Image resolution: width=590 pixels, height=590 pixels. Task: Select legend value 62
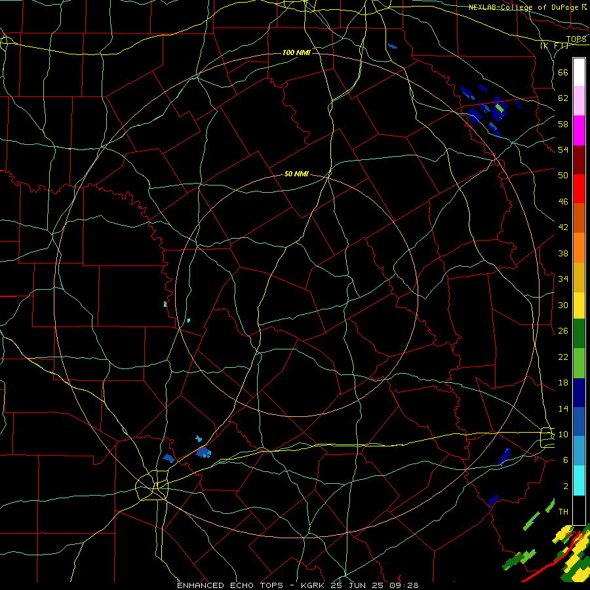563,98
